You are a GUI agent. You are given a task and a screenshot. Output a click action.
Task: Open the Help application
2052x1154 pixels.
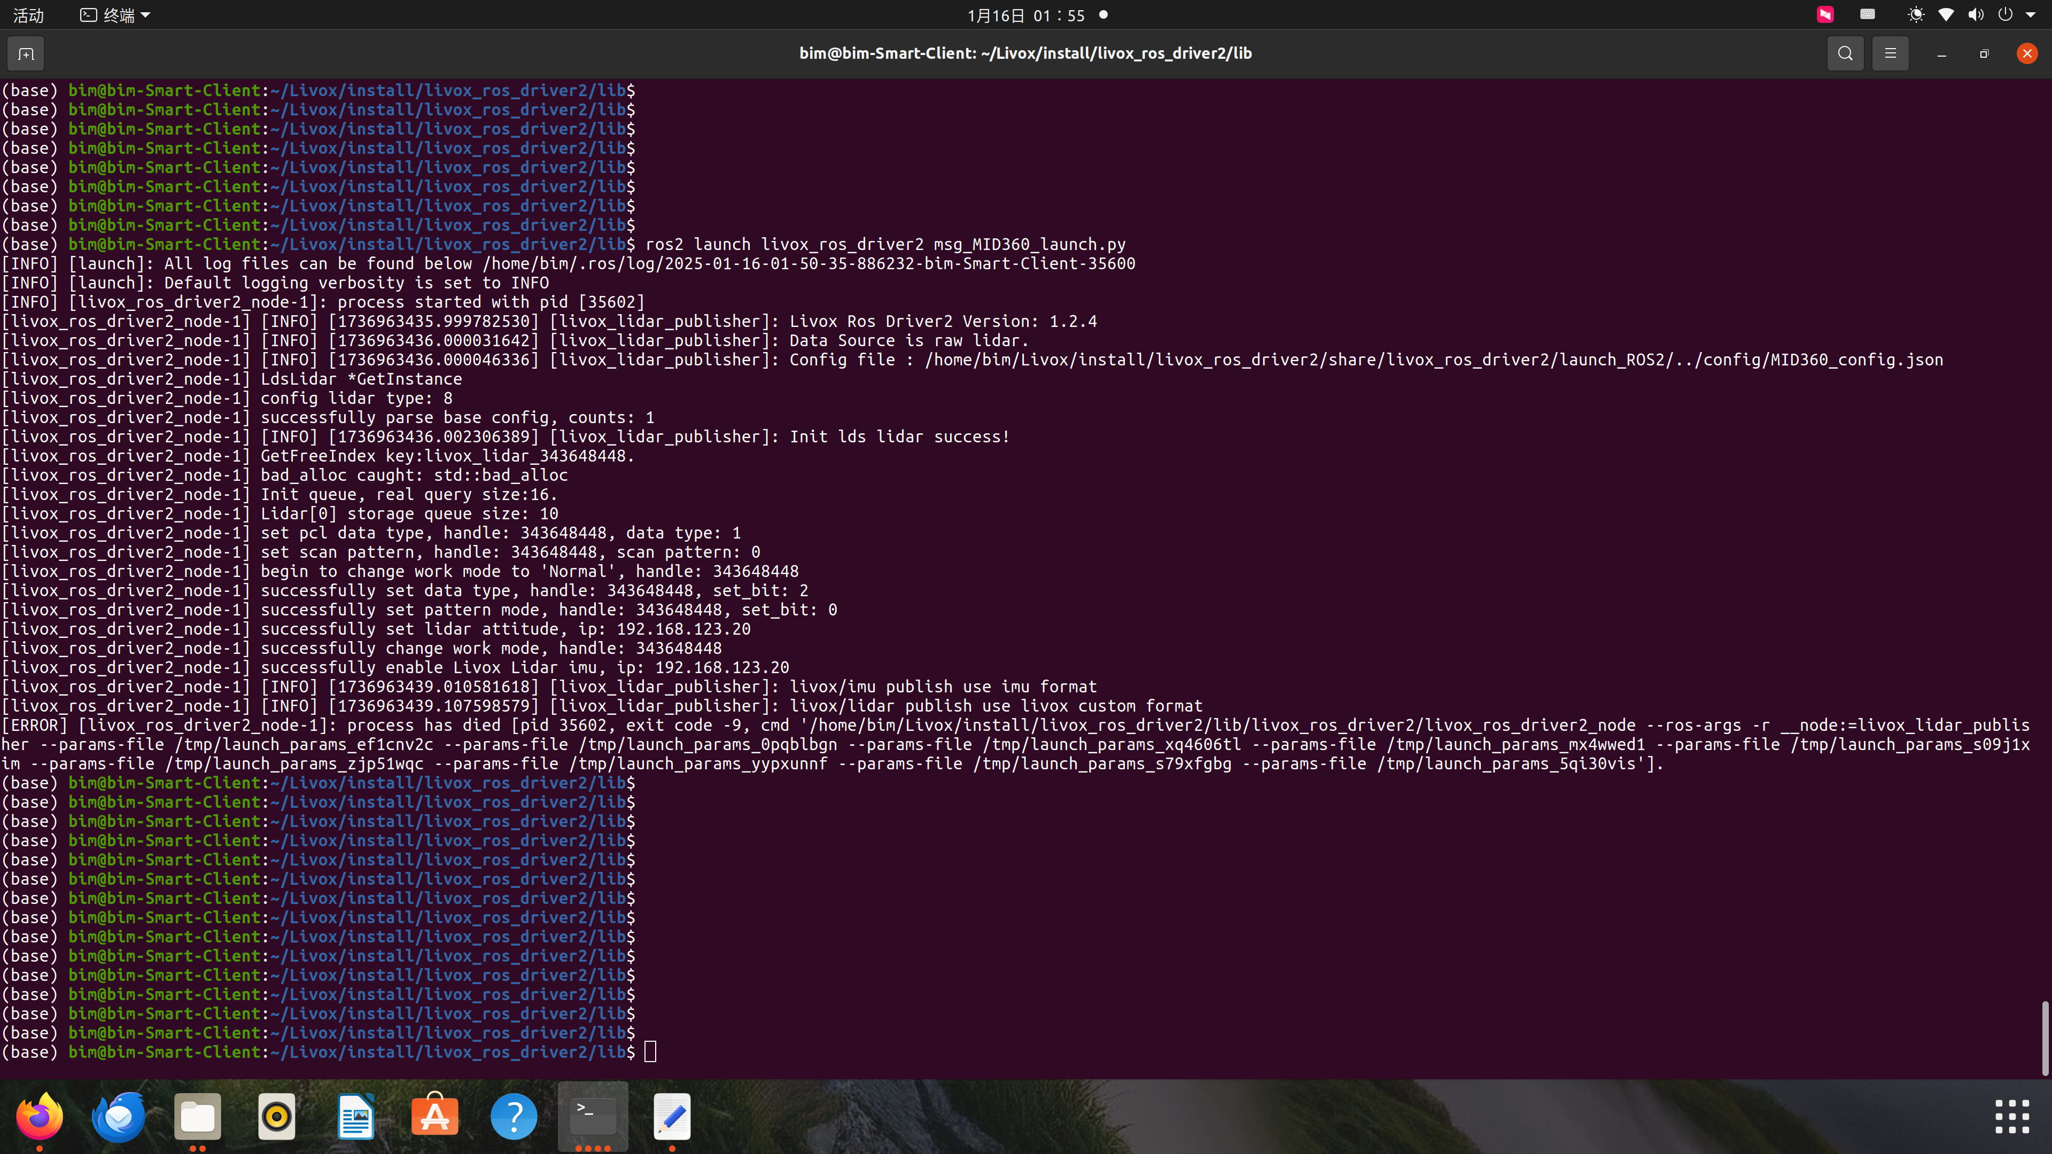click(x=514, y=1116)
